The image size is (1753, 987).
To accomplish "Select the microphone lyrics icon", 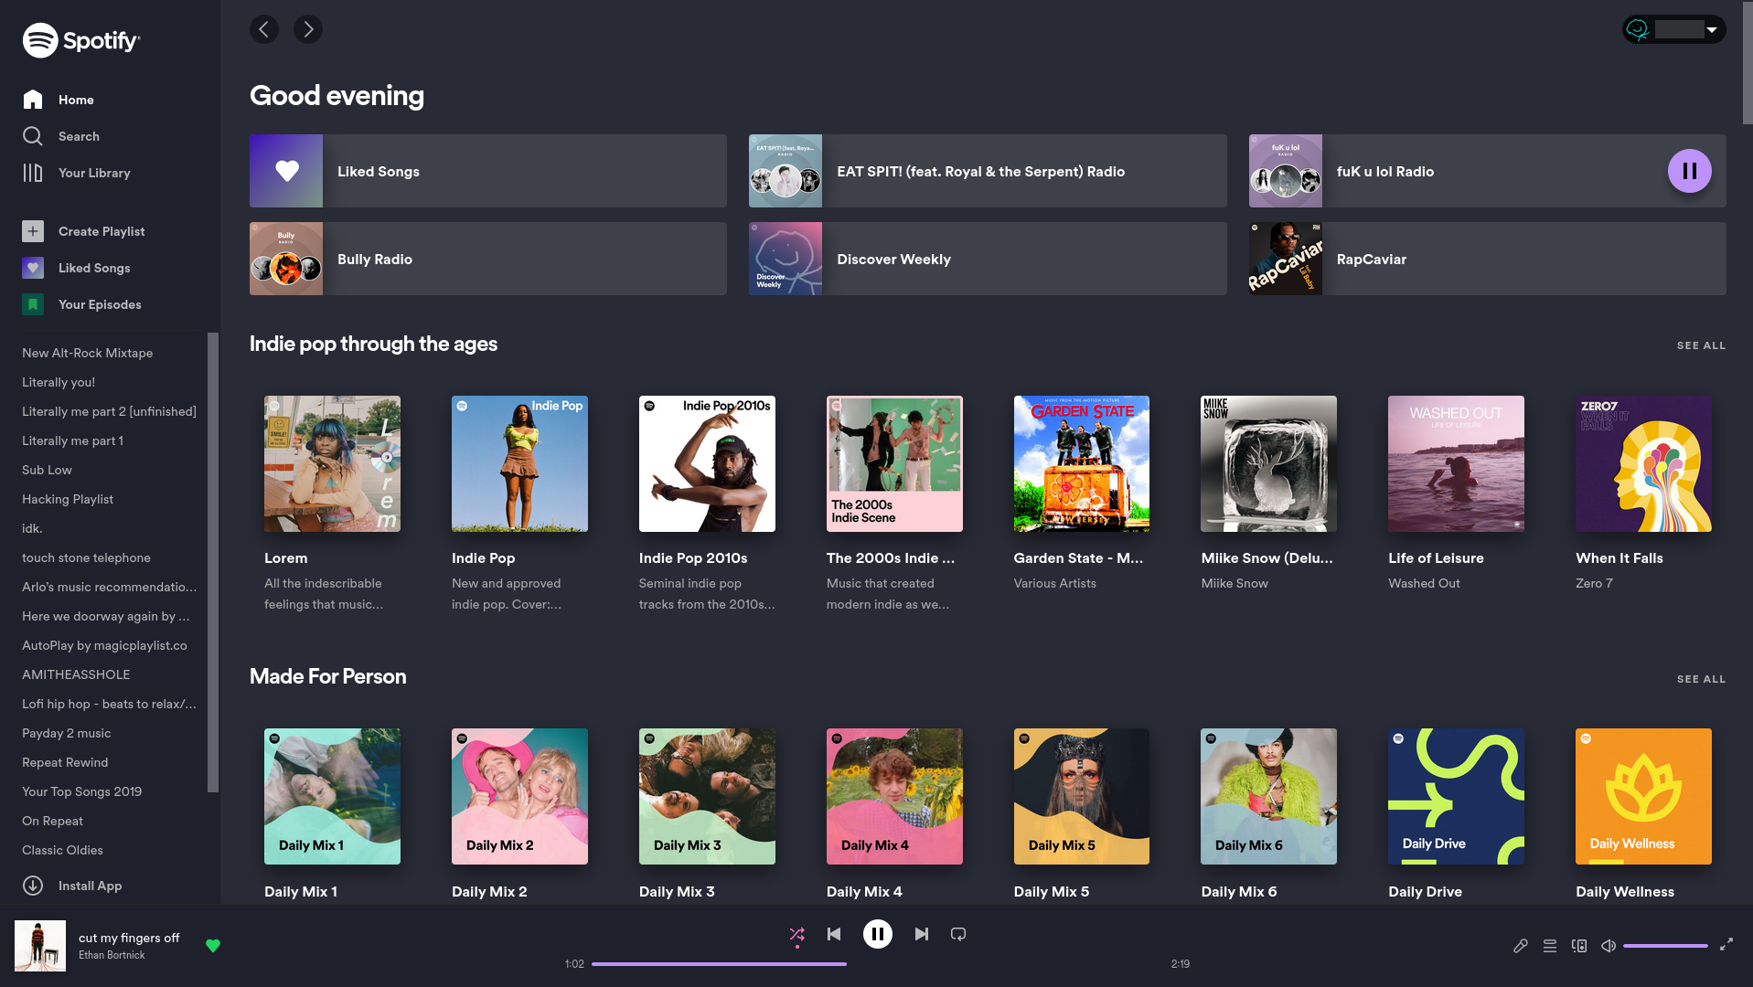I will click(x=1521, y=946).
